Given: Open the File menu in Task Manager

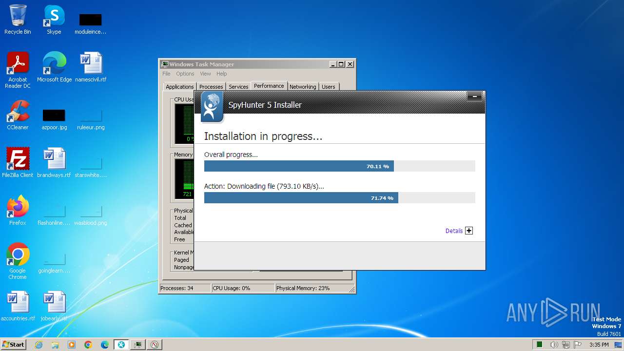Looking at the screenshot, I should [166, 74].
